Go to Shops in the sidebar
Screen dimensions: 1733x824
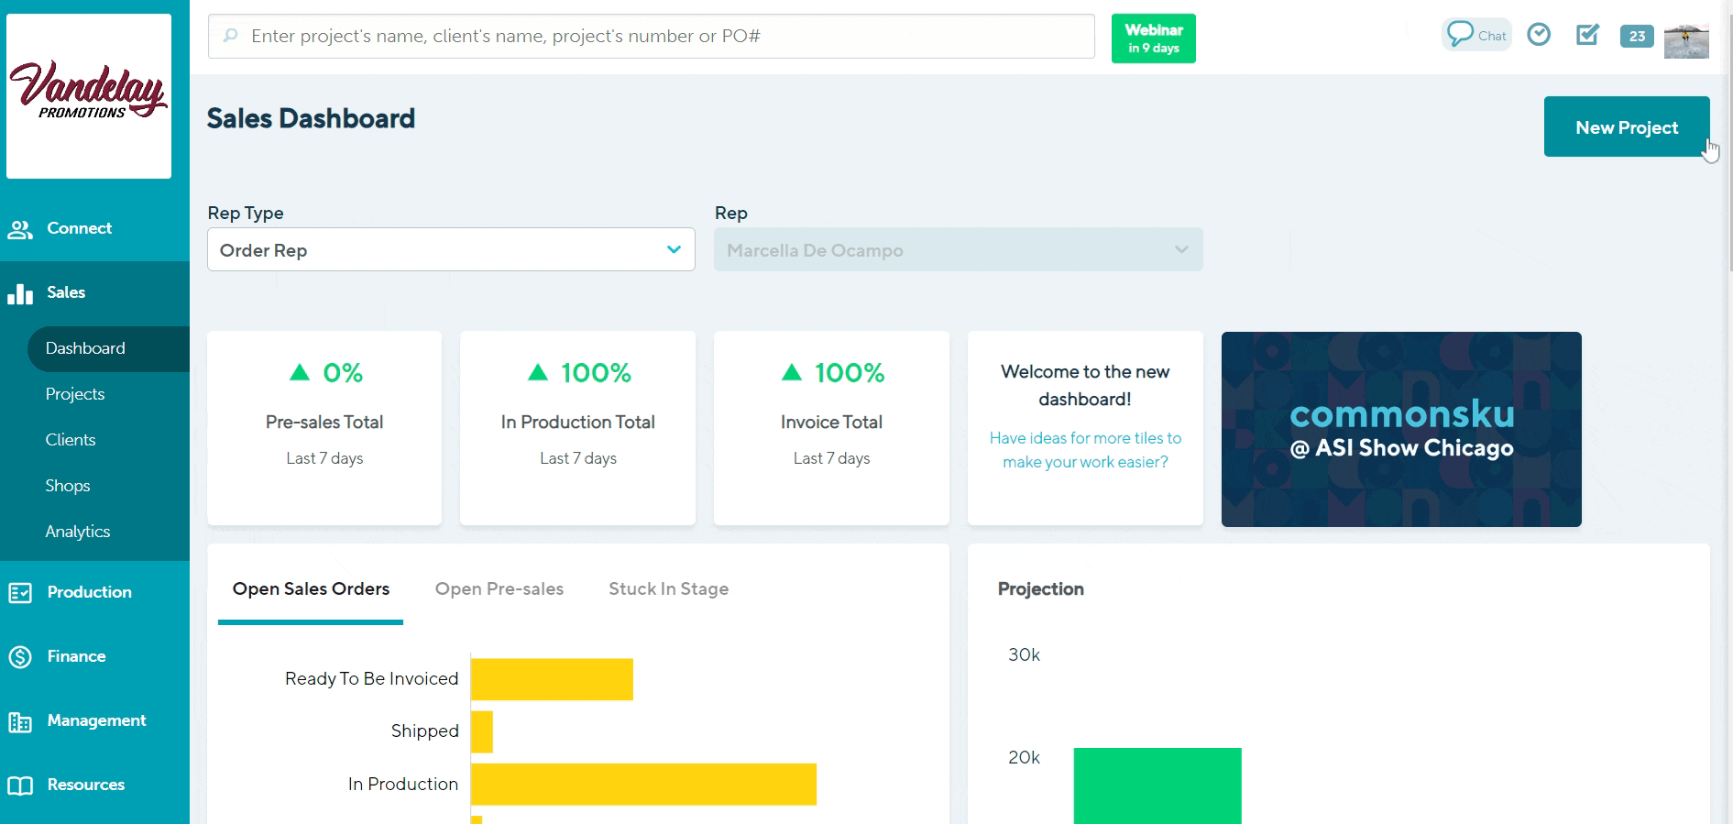68,486
